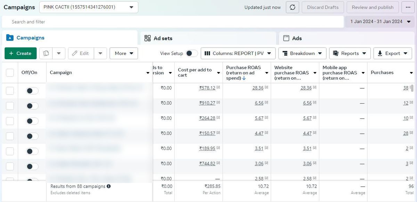This screenshot has width=417, height=202.
Task: Expand the arrow beside the Edit button
Action: 100,53
